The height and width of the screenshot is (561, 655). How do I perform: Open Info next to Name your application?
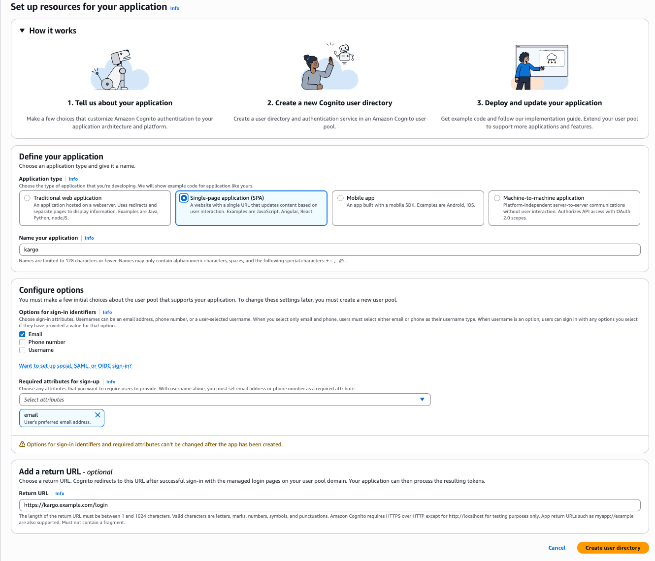click(89, 238)
